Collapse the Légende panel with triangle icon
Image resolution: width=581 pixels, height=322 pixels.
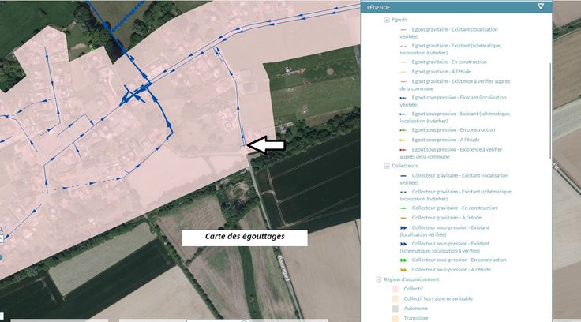tap(541, 6)
